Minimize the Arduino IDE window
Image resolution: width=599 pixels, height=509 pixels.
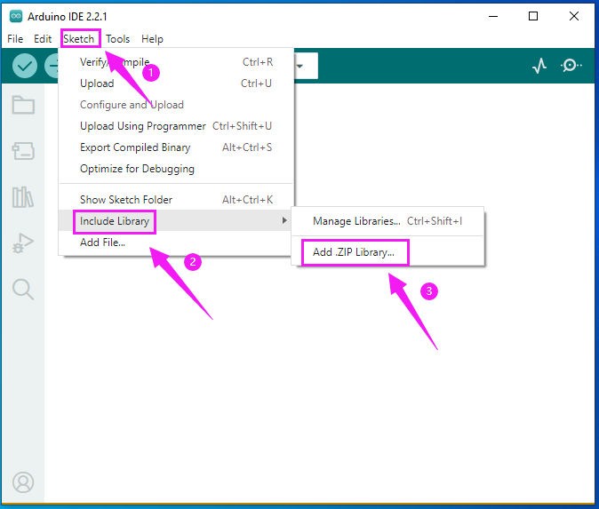493,16
